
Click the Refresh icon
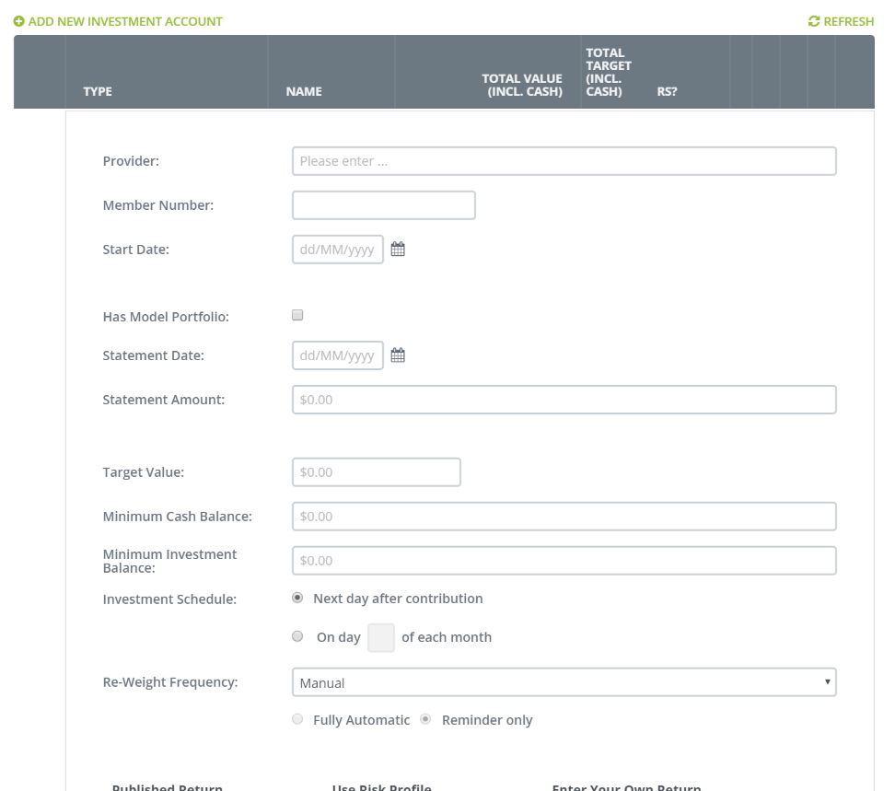click(x=813, y=21)
